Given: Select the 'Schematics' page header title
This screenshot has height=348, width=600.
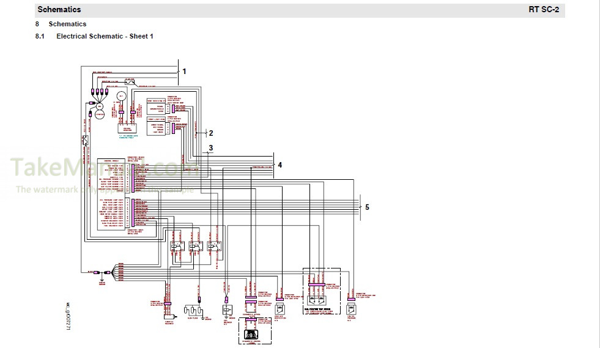Looking at the screenshot, I should click(x=59, y=10).
